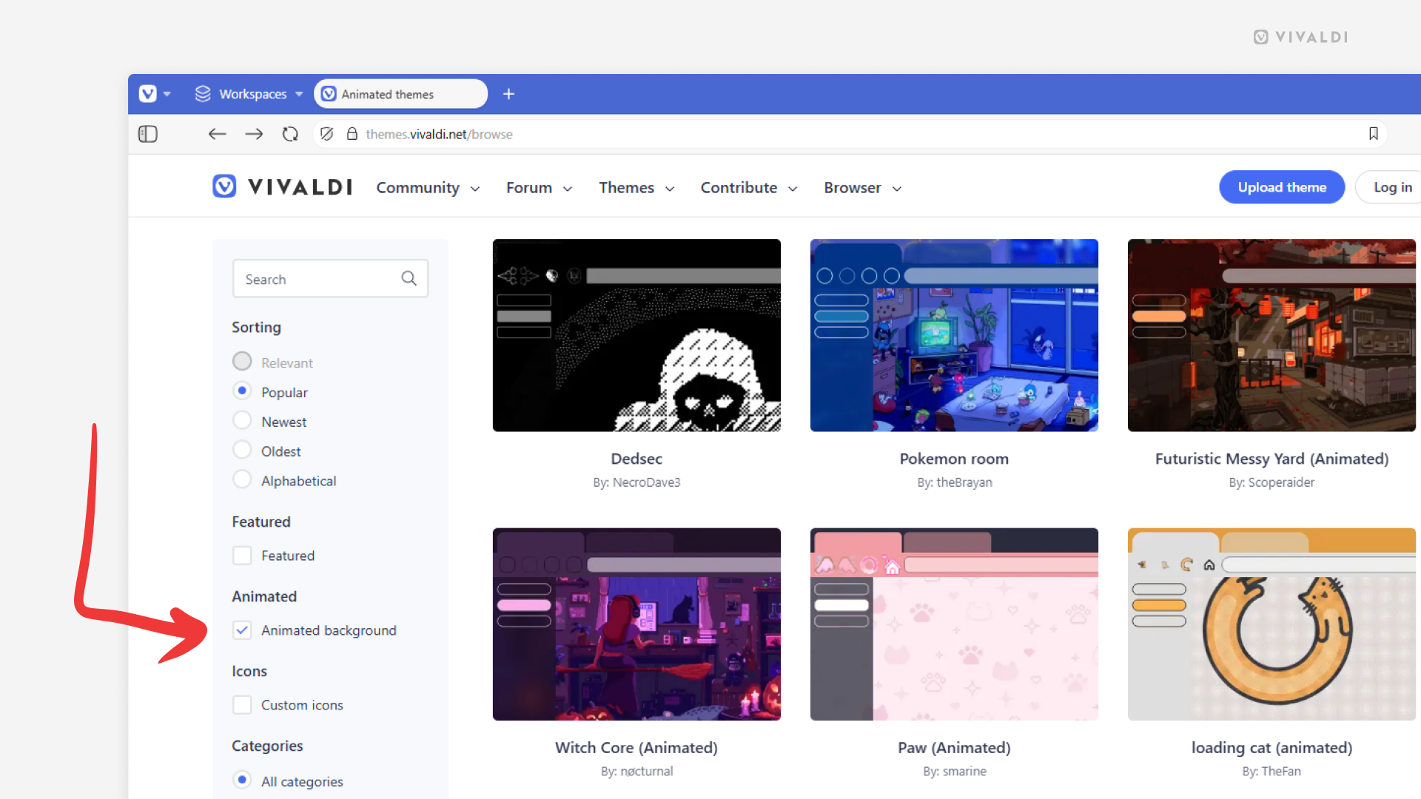Screen dimensions: 1421x799
Task: Click Upload theme button
Action: pos(1282,187)
